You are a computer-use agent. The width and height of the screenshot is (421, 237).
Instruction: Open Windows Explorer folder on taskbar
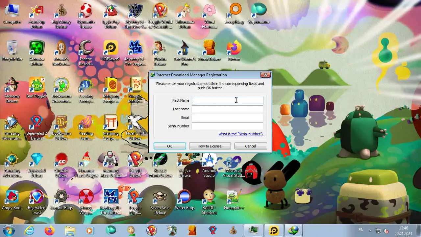click(x=70, y=230)
